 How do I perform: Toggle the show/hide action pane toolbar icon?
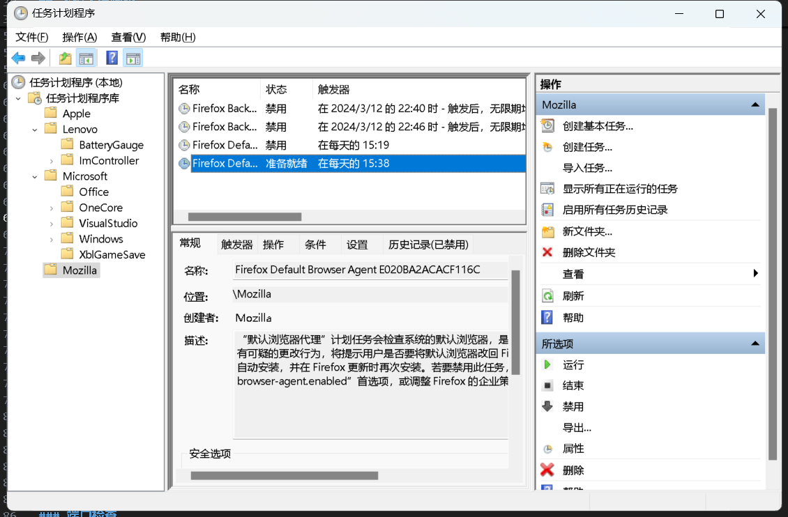tap(133, 59)
